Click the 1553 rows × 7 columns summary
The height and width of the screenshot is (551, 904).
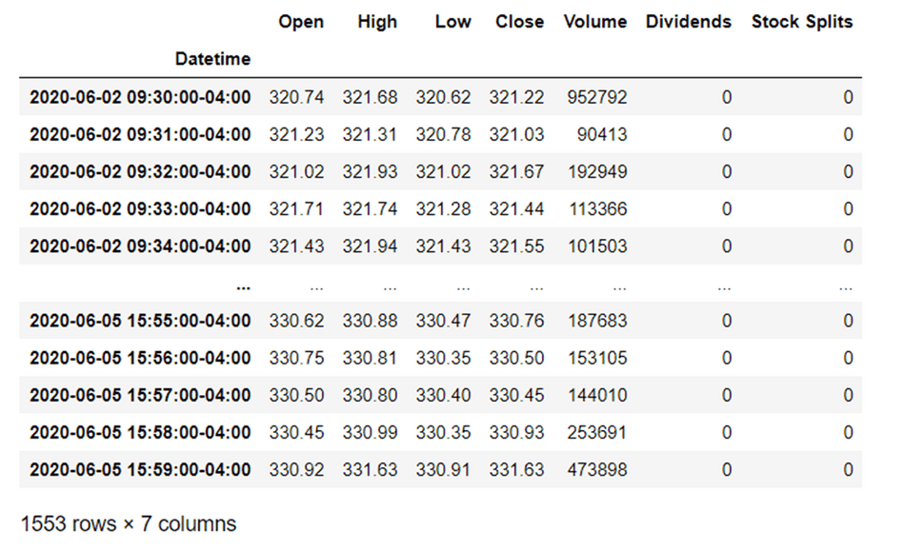(129, 524)
